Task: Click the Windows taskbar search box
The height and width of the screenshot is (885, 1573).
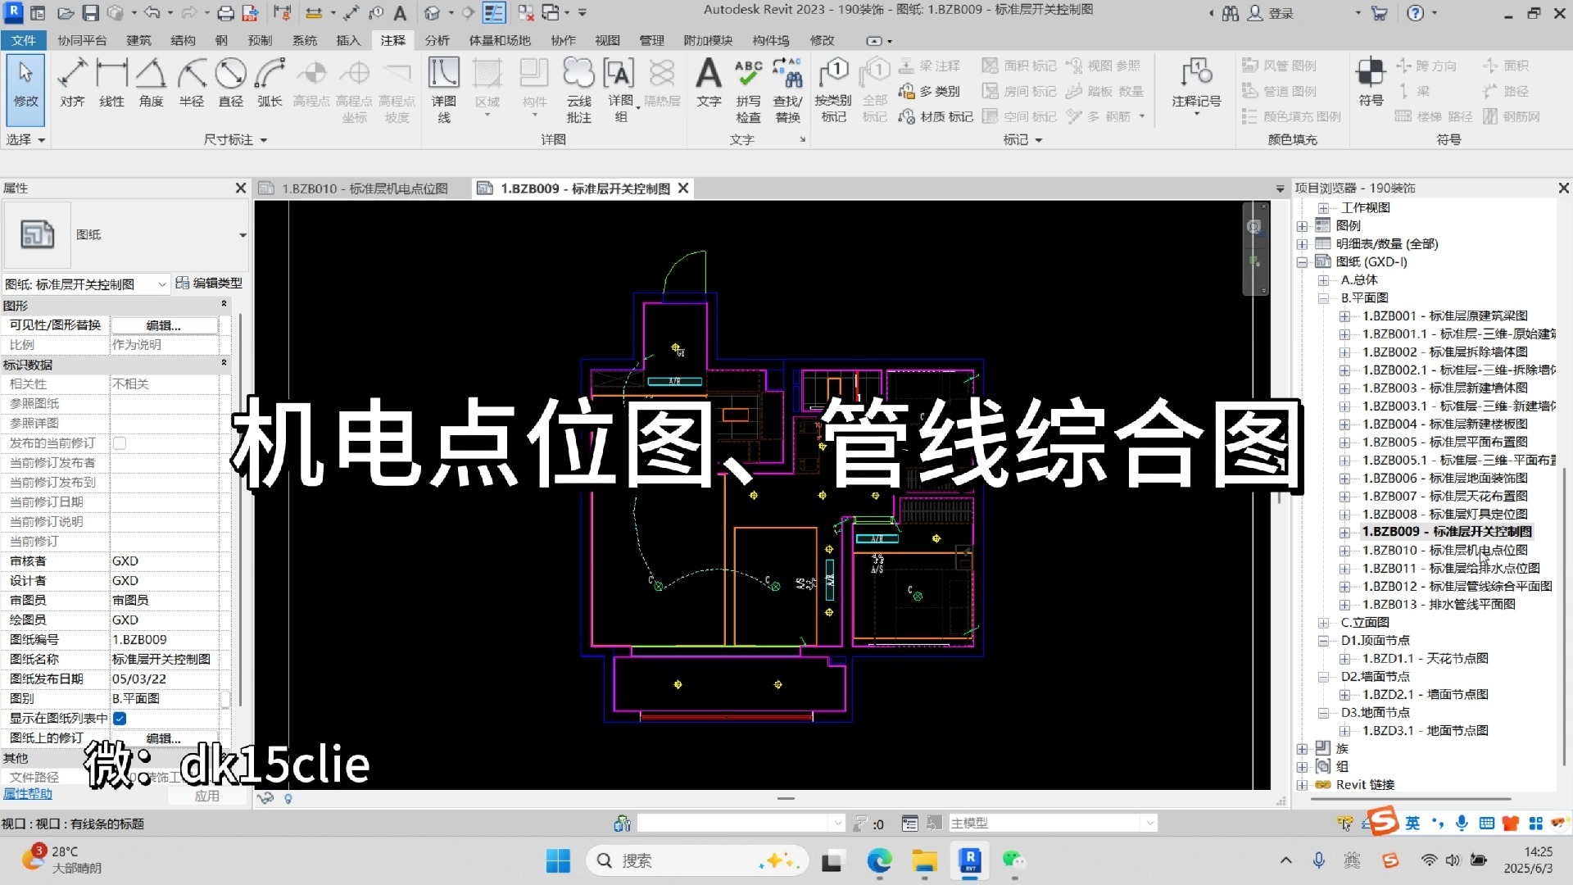Action: point(696,860)
